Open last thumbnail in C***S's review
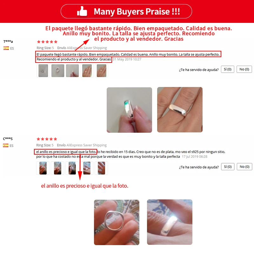This screenshot has width=254, height=254. 101,168
